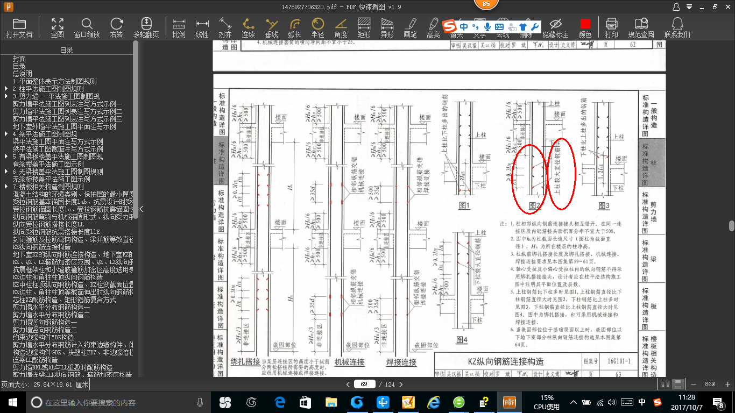This screenshot has width=735, height=413.
Task: Pick the 半径 radius measure tool
Action: point(317,27)
